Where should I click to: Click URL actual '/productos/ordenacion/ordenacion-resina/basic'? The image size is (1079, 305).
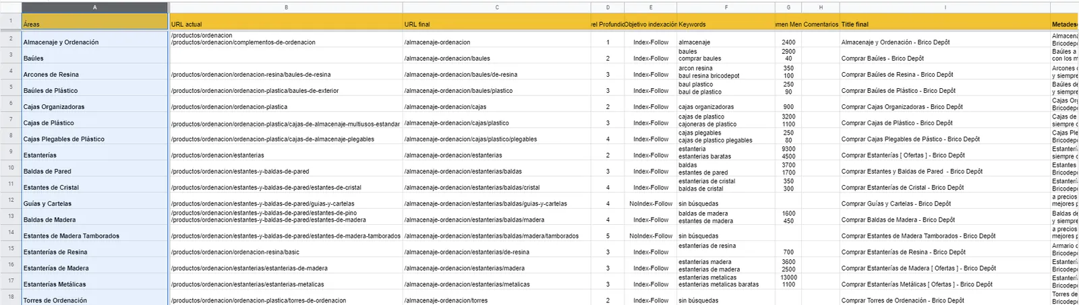(286, 249)
